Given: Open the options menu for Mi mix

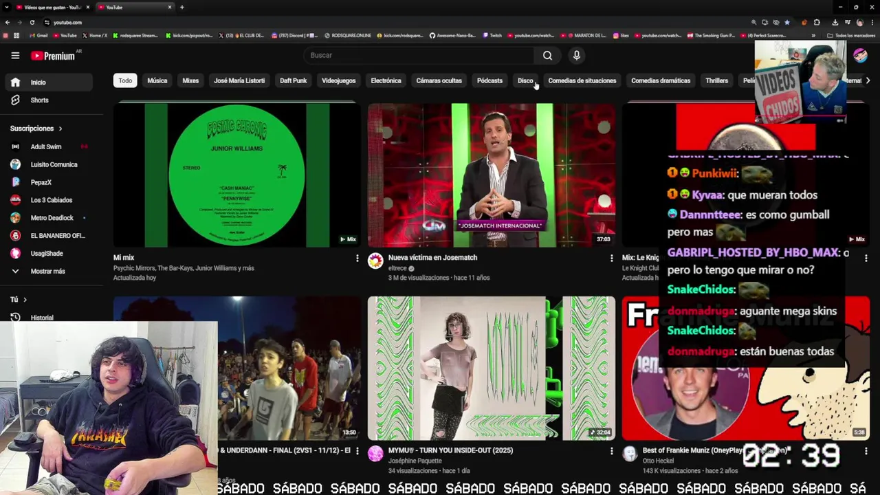Looking at the screenshot, I should pyautogui.click(x=357, y=258).
